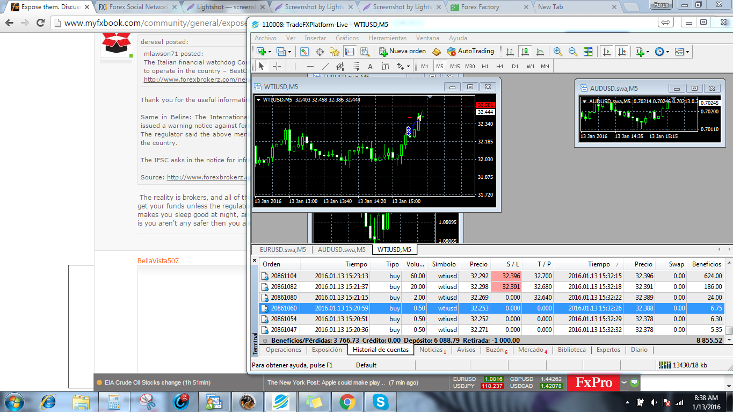Click the Nueva orden button

click(403, 52)
